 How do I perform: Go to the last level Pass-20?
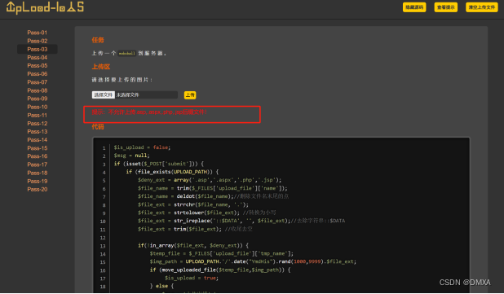tap(38, 190)
